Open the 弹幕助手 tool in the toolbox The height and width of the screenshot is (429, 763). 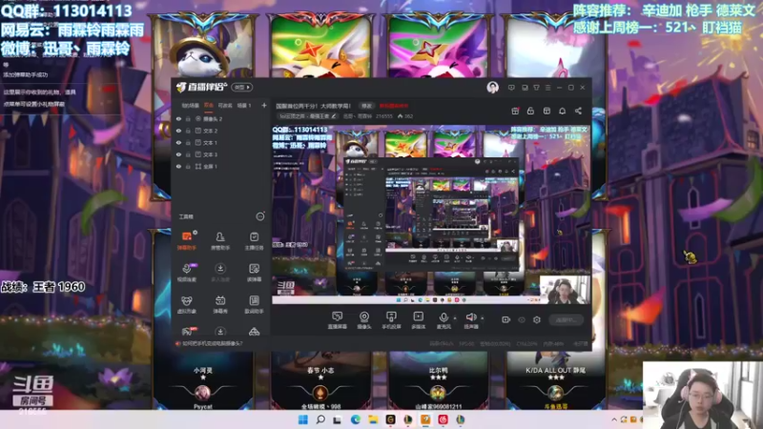pyautogui.click(x=186, y=241)
